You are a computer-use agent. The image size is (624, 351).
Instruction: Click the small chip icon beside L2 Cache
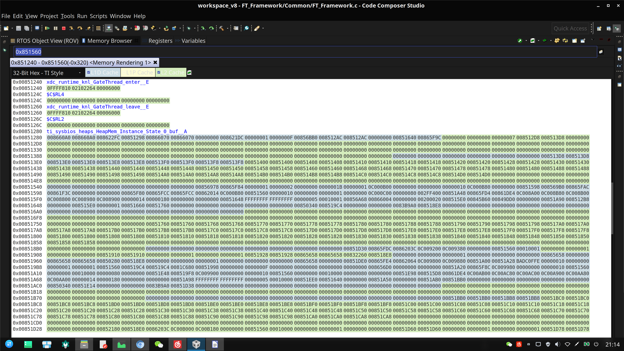189,73
